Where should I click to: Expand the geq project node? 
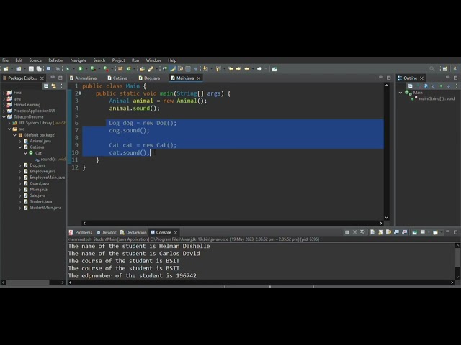[4, 98]
